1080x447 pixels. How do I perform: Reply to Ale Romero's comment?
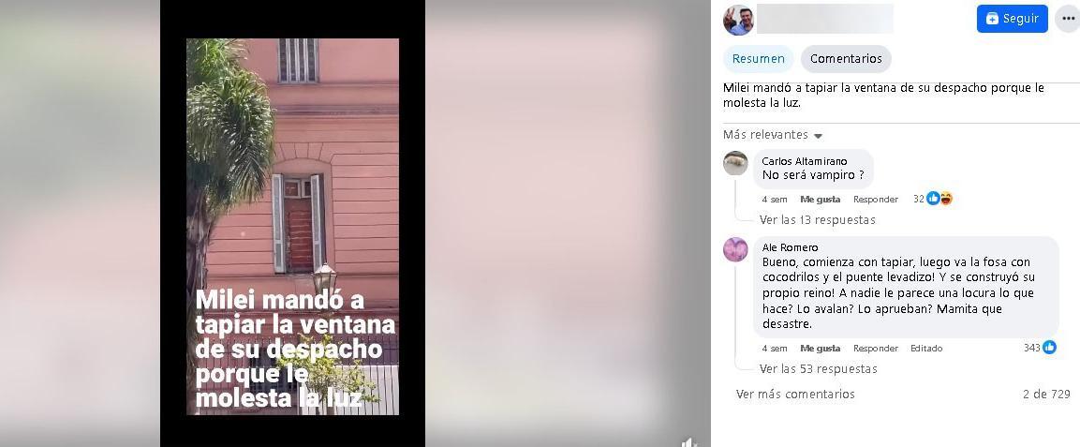click(x=876, y=349)
